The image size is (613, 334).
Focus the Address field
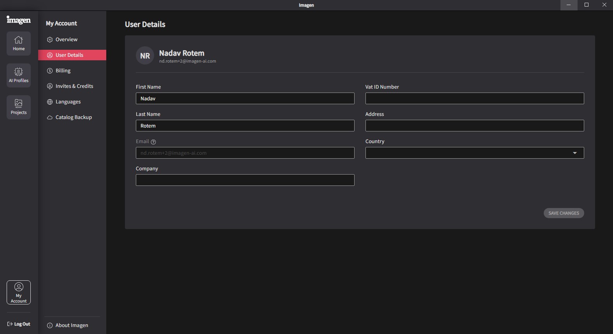pyautogui.click(x=474, y=126)
